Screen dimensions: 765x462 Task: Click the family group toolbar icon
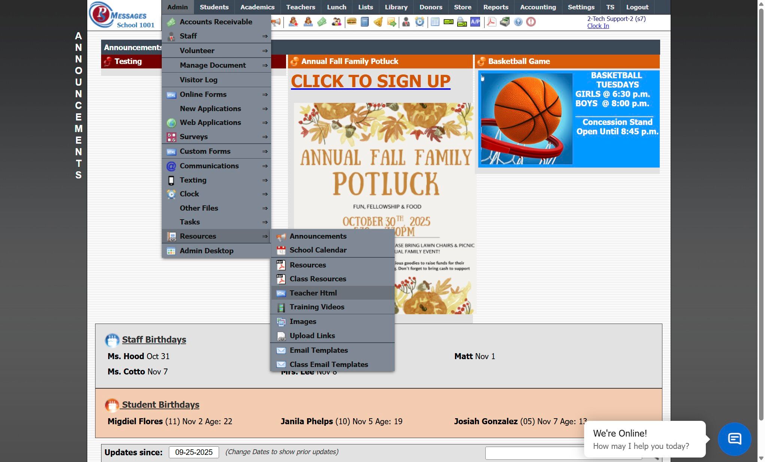point(336,22)
